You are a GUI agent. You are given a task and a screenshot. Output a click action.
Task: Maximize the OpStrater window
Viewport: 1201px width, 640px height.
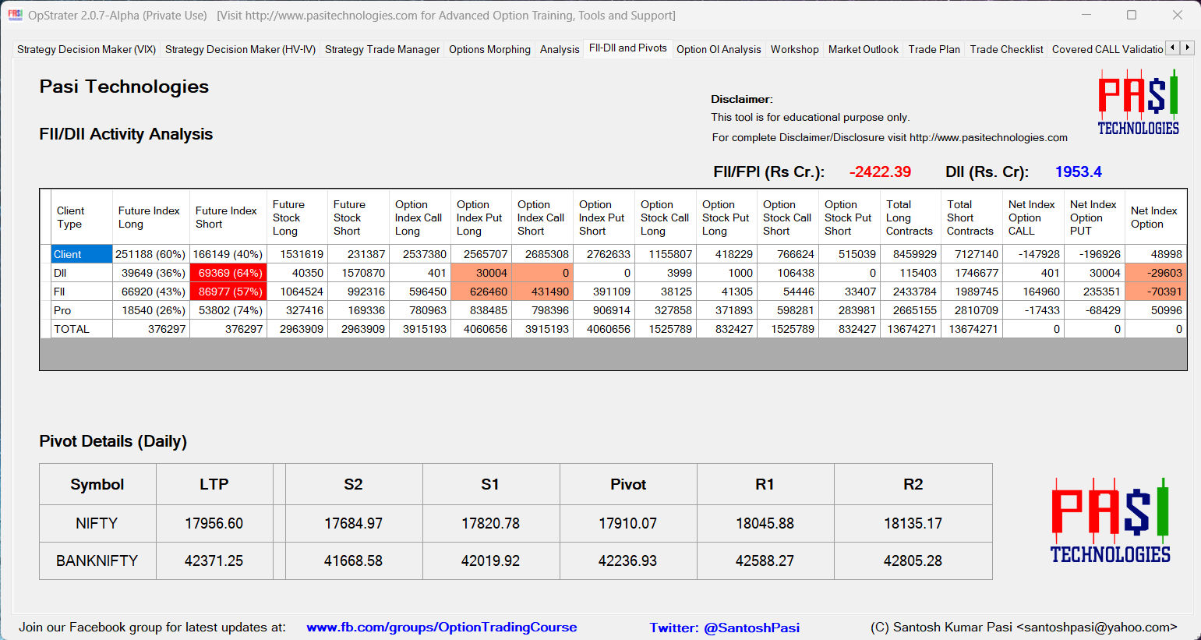1132,15
